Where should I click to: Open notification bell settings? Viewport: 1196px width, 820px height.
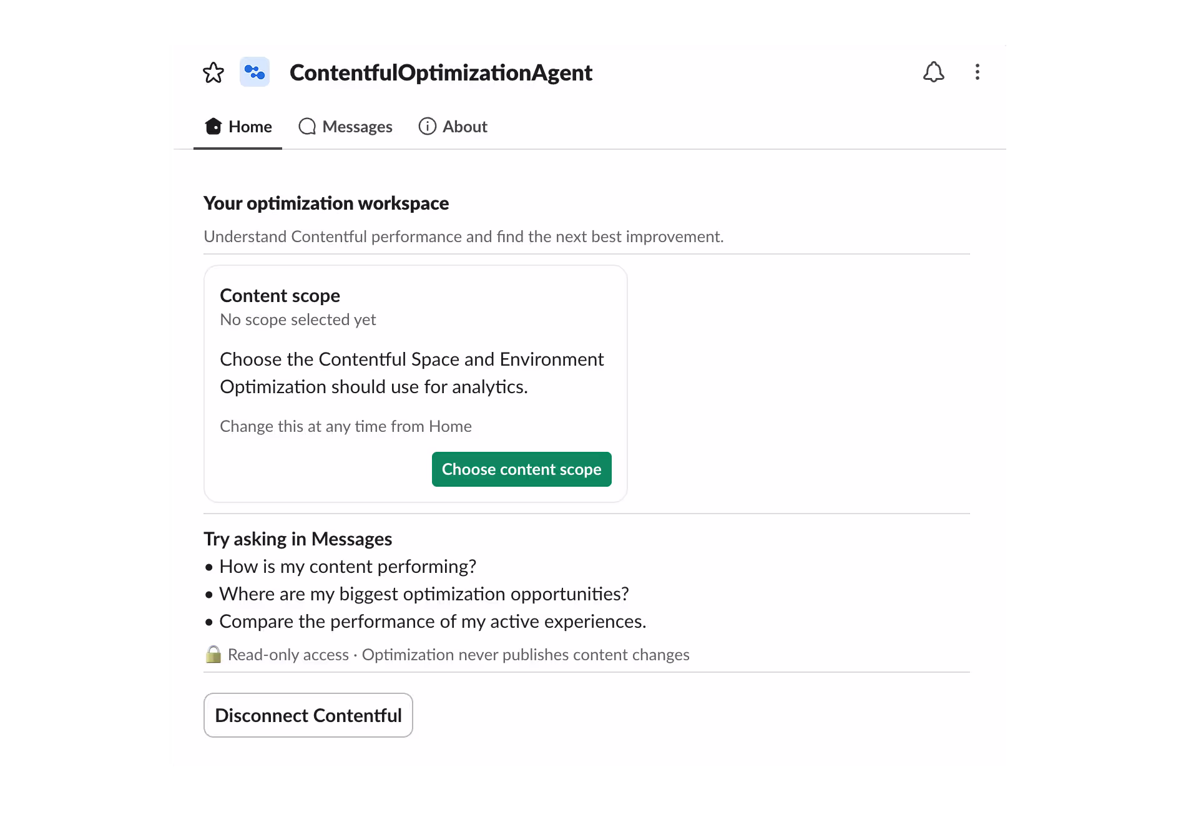933,72
